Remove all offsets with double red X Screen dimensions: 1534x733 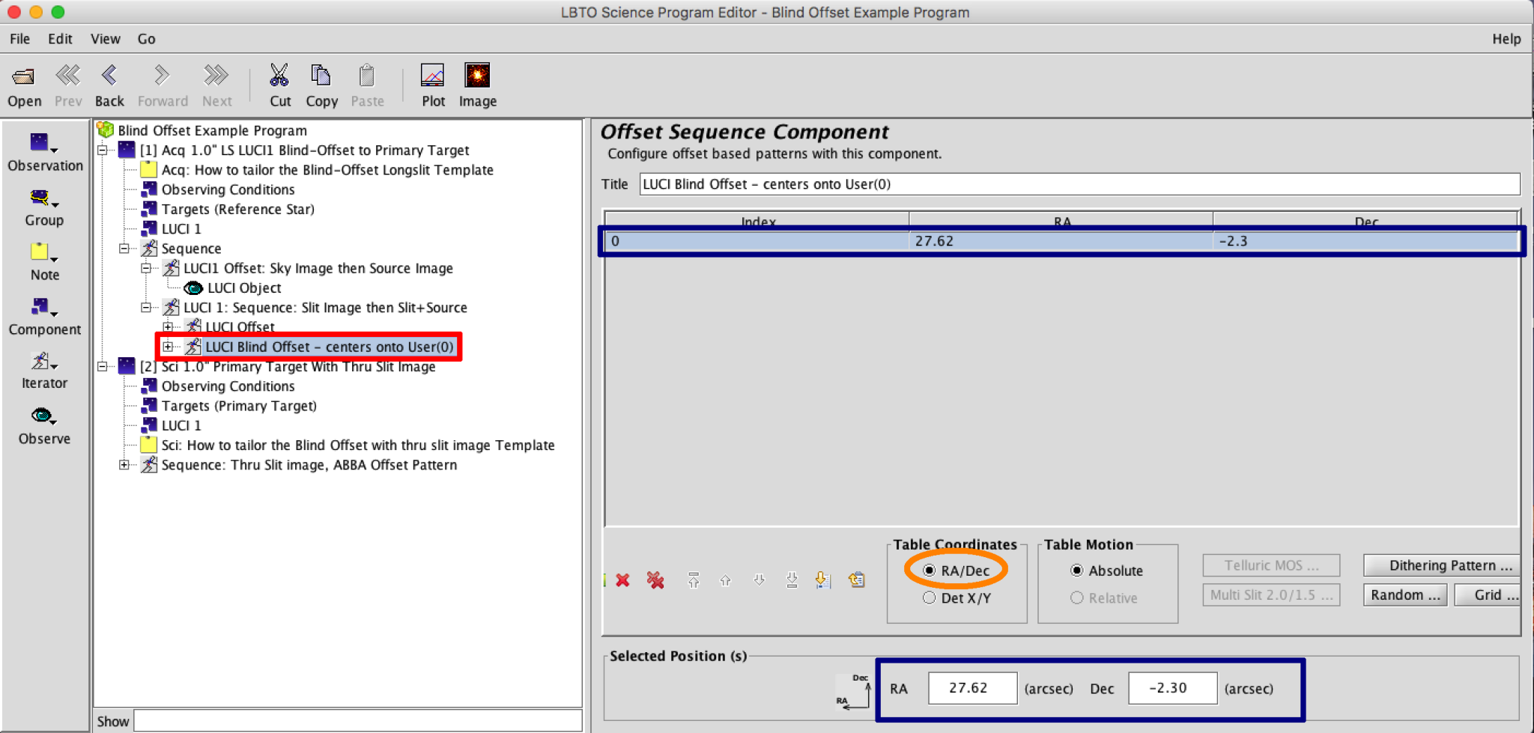(655, 580)
